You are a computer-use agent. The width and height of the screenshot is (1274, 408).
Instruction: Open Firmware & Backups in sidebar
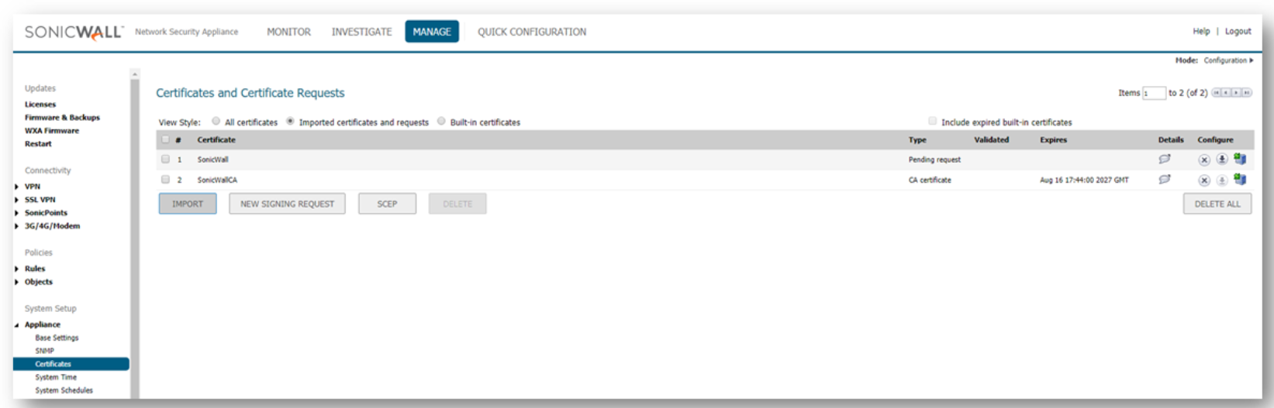click(62, 118)
